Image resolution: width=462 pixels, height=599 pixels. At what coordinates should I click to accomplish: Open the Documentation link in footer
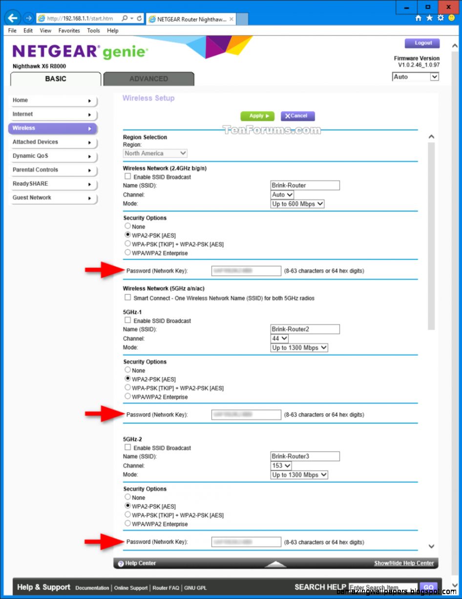[x=93, y=588]
